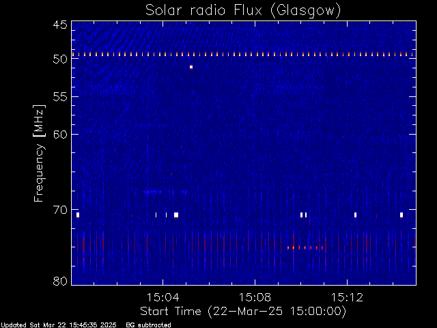Click the 15:04 time axis label
Image resolution: width=437 pixels, height=328 pixels.
(163, 297)
